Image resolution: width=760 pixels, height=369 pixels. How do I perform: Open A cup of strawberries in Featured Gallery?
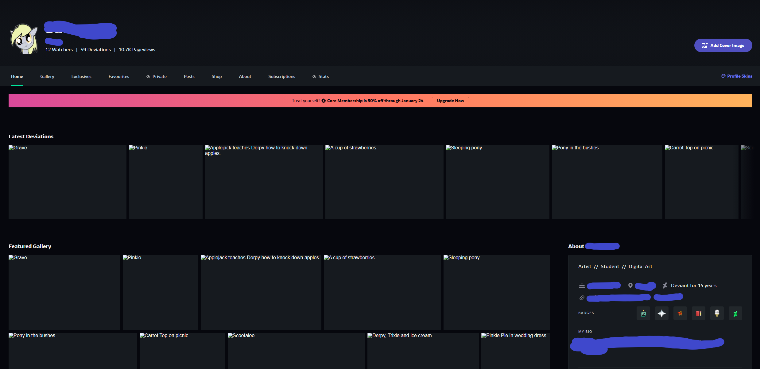pyautogui.click(x=382, y=293)
